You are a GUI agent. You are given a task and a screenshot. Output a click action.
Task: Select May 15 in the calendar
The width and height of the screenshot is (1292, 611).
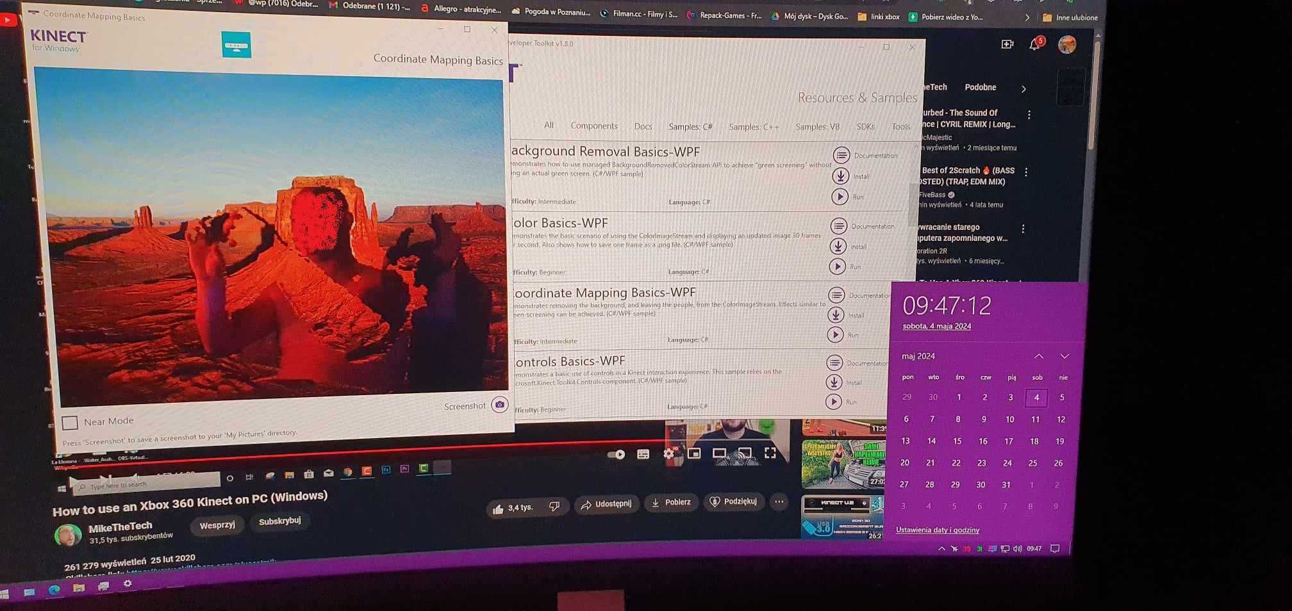coord(957,441)
